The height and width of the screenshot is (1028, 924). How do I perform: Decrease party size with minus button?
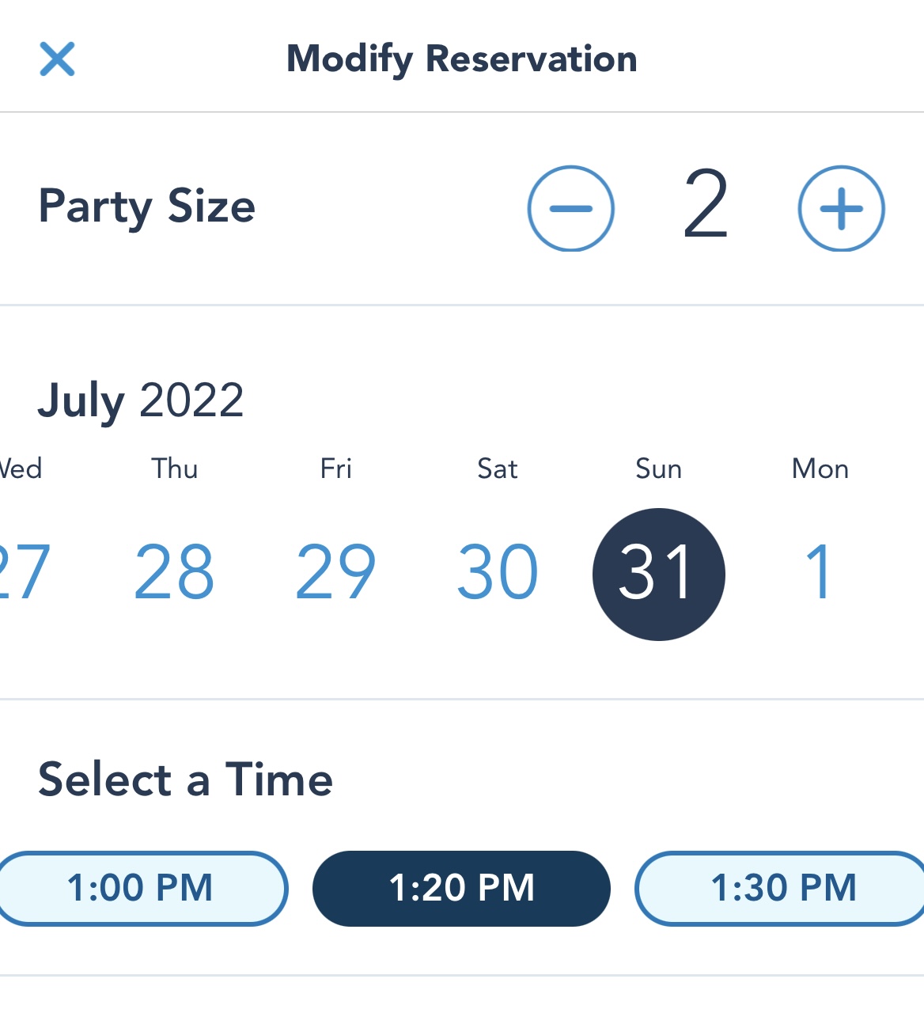coord(570,208)
